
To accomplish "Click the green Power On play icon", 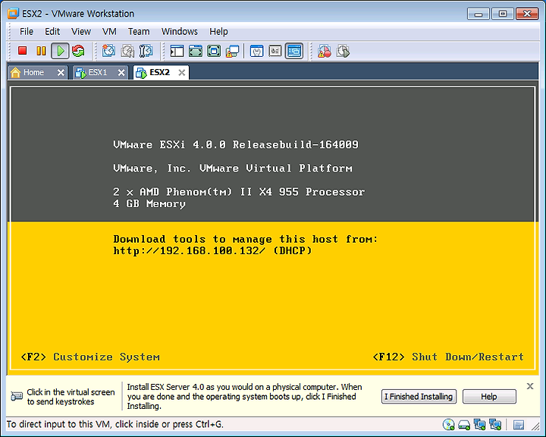I will click(x=60, y=51).
